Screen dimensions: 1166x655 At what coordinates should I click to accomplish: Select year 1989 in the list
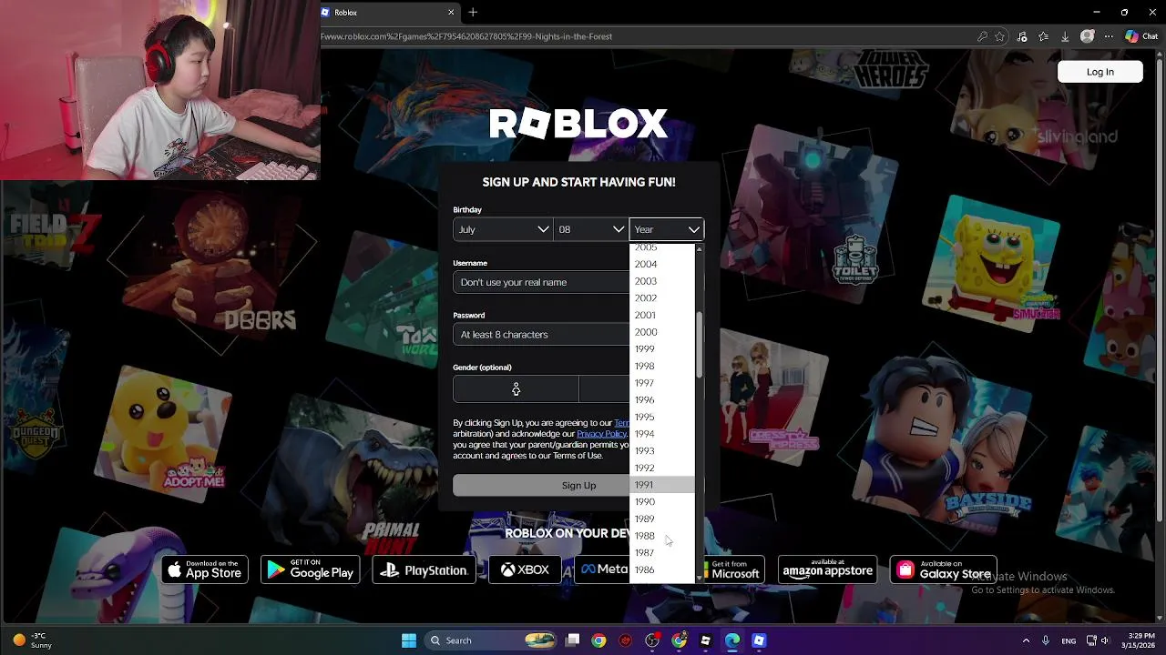(x=662, y=519)
